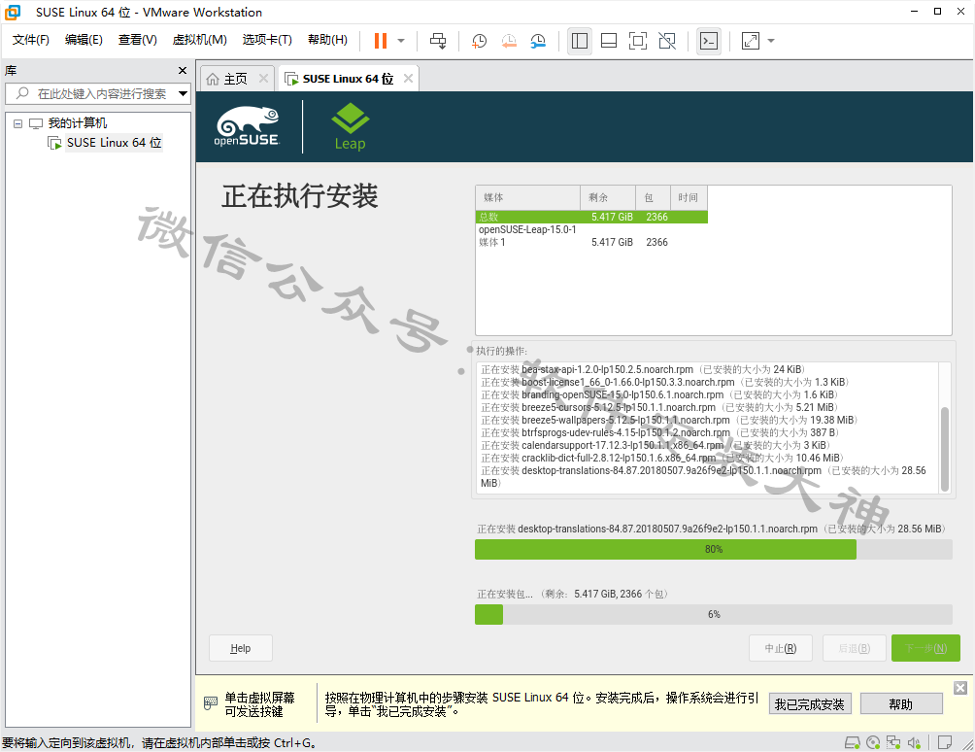
Task: Dismiss the yellow install hint bar
Action: [960, 687]
